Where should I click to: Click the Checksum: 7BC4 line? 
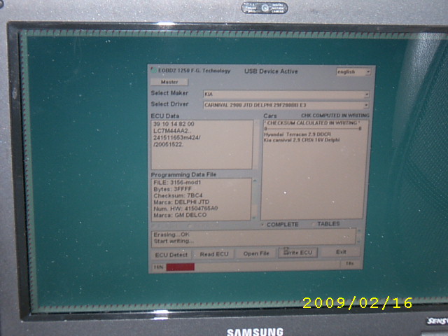178,196
